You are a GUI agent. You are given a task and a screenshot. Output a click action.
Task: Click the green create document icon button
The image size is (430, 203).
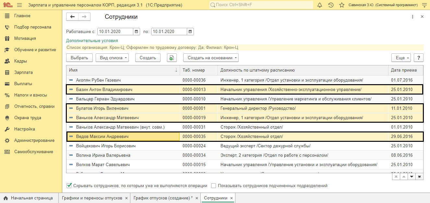point(172,58)
